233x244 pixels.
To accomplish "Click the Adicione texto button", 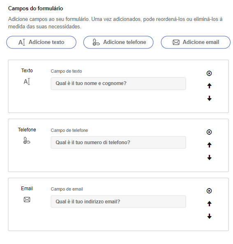I will click(41, 42).
